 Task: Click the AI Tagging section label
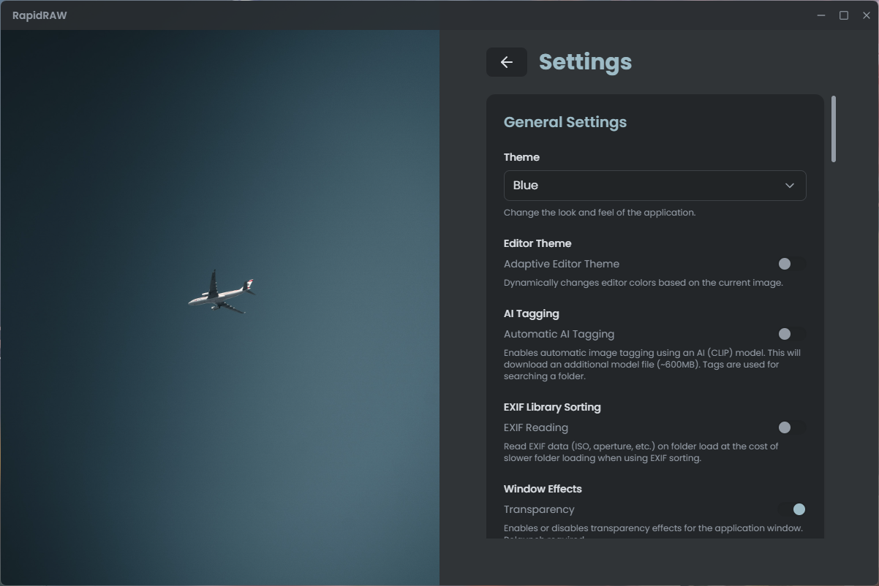coord(531,313)
